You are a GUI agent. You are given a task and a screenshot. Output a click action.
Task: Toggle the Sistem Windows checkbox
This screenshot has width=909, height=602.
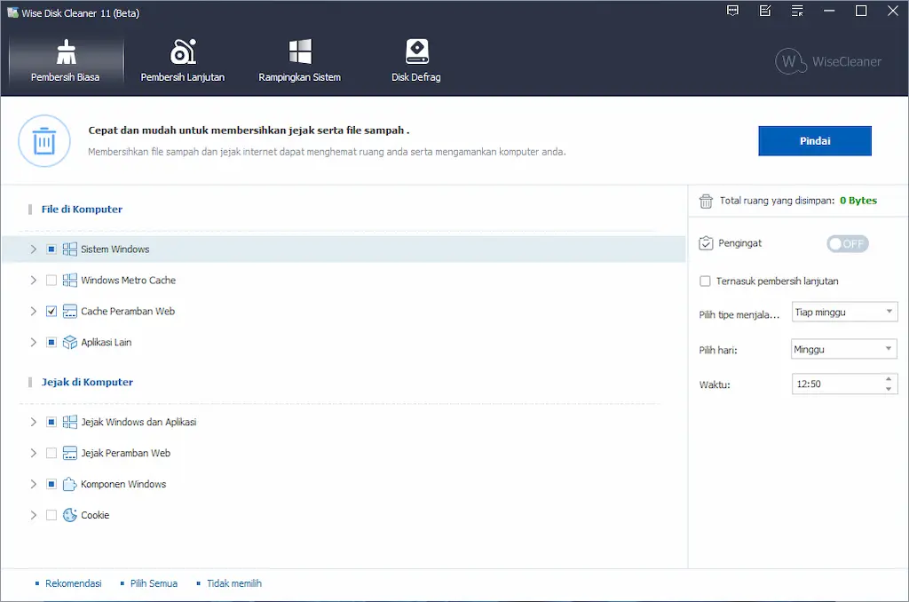51,250
